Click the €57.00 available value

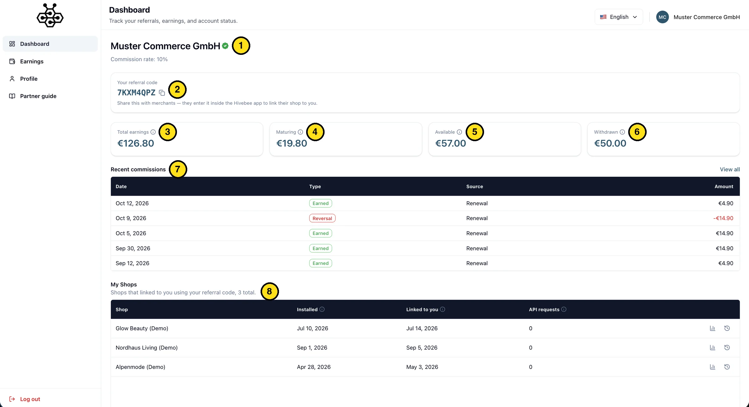[x=450, y=143]
